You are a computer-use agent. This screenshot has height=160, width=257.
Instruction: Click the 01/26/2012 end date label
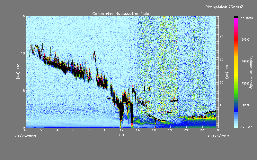(218, 136)
